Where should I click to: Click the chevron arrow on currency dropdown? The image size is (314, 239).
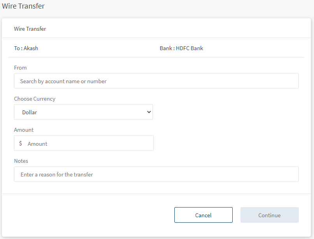click(x=149, y=112)
